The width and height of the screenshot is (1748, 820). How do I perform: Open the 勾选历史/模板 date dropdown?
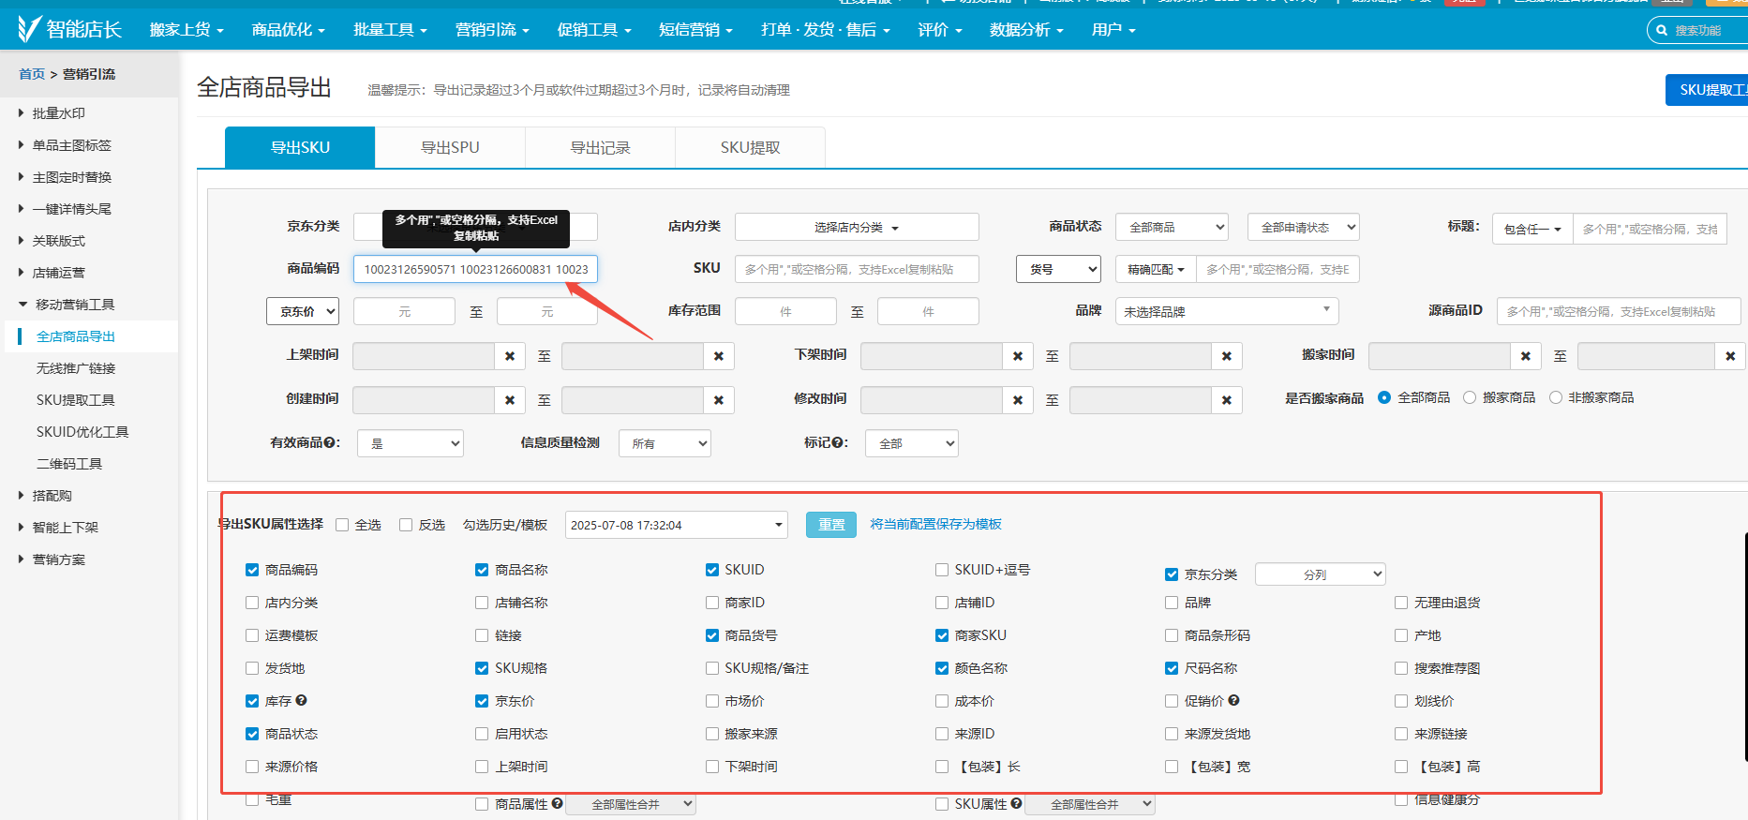(x=676, y=525)
